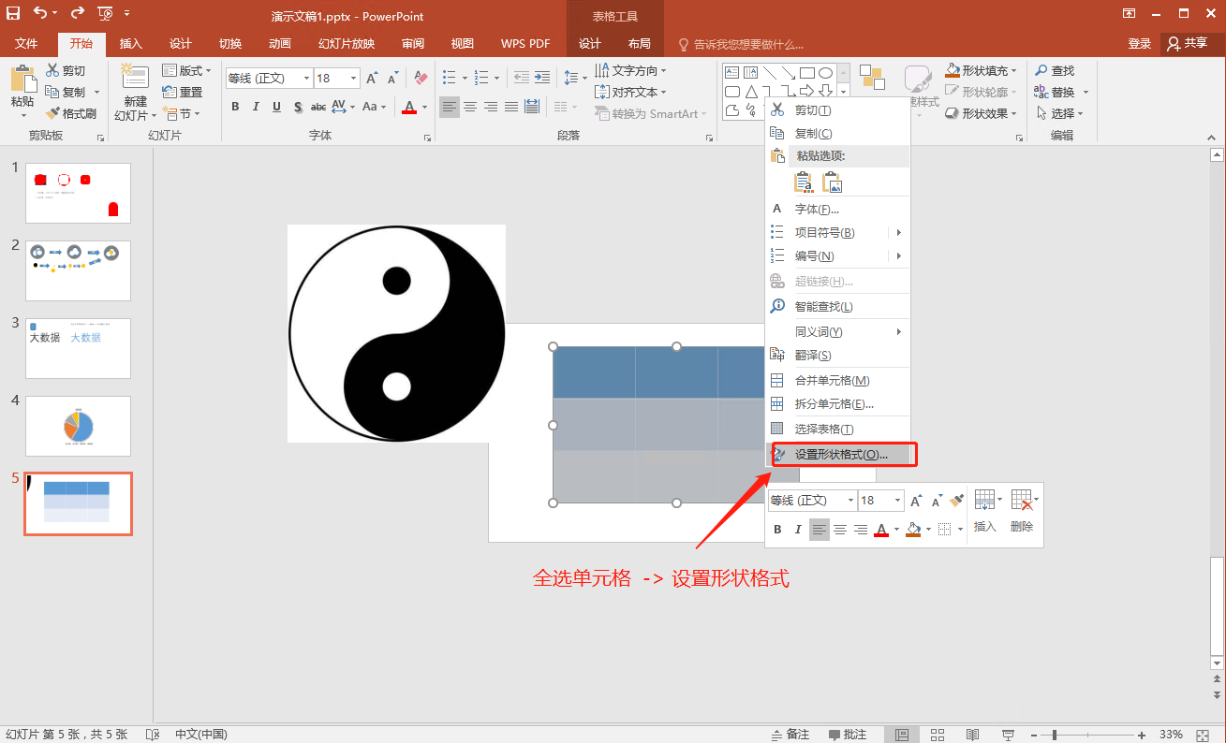Open the ribbon font name dropdown 等线 (正文)
This screenshot has height=743, width=1226.
pos(305,79)
